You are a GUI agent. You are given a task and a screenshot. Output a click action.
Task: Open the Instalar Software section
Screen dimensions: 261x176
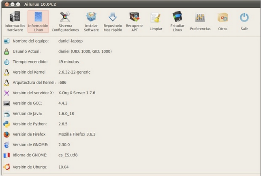tap(91, 21)
